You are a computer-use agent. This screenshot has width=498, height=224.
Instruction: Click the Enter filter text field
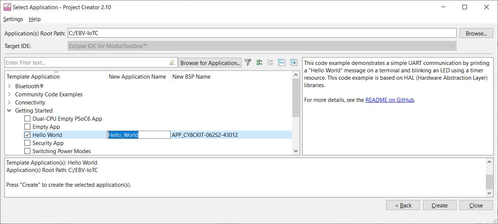tap(87, 63)
